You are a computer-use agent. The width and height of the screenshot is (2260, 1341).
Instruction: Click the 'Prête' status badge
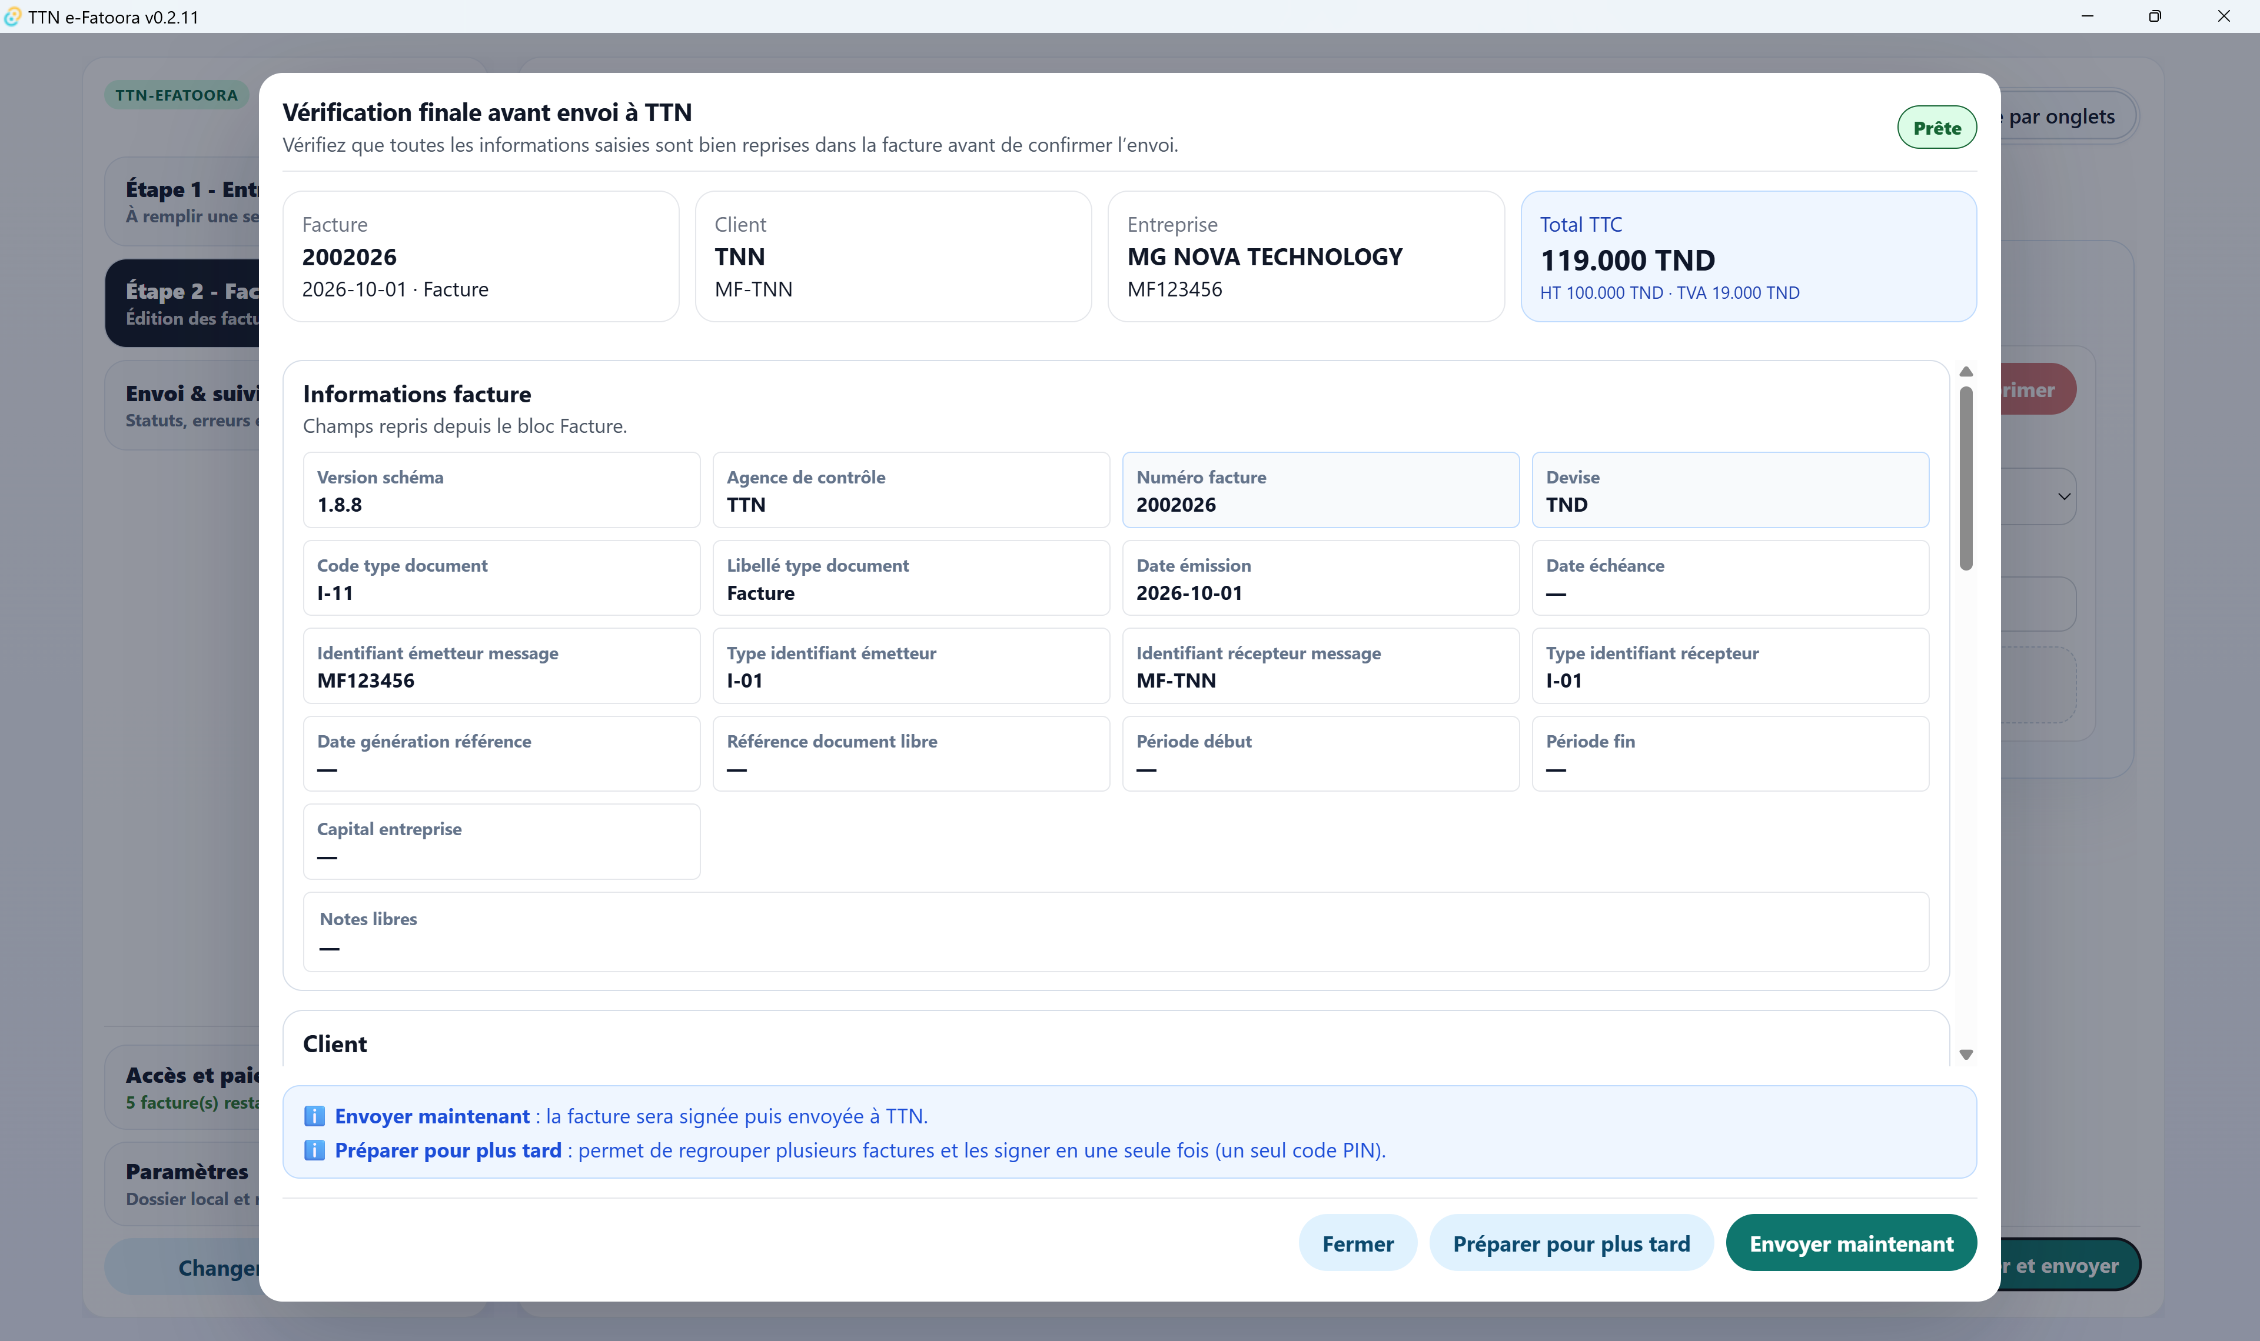click(1936, 128)
